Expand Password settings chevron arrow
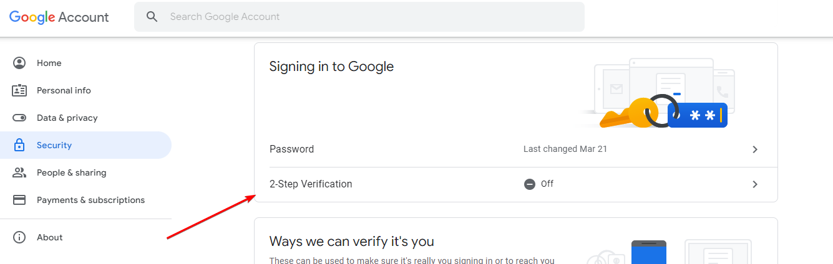 coord(755,149)
